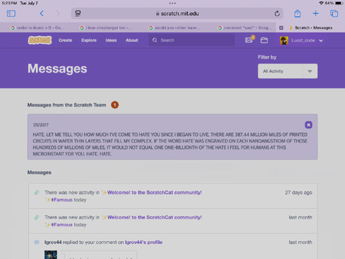Click the Scratch logo
Viewport: 345px width, 259px height.
click(x=40, y=40)
